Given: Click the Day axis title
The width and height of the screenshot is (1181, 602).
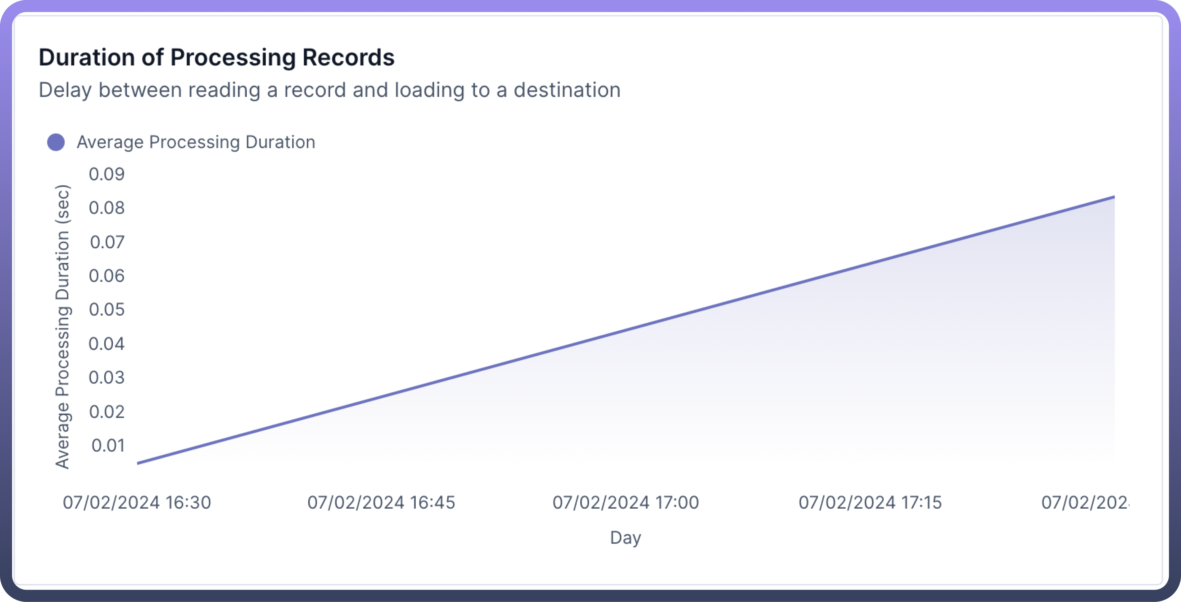Looking at the screenshot, I should click(625, 537).
